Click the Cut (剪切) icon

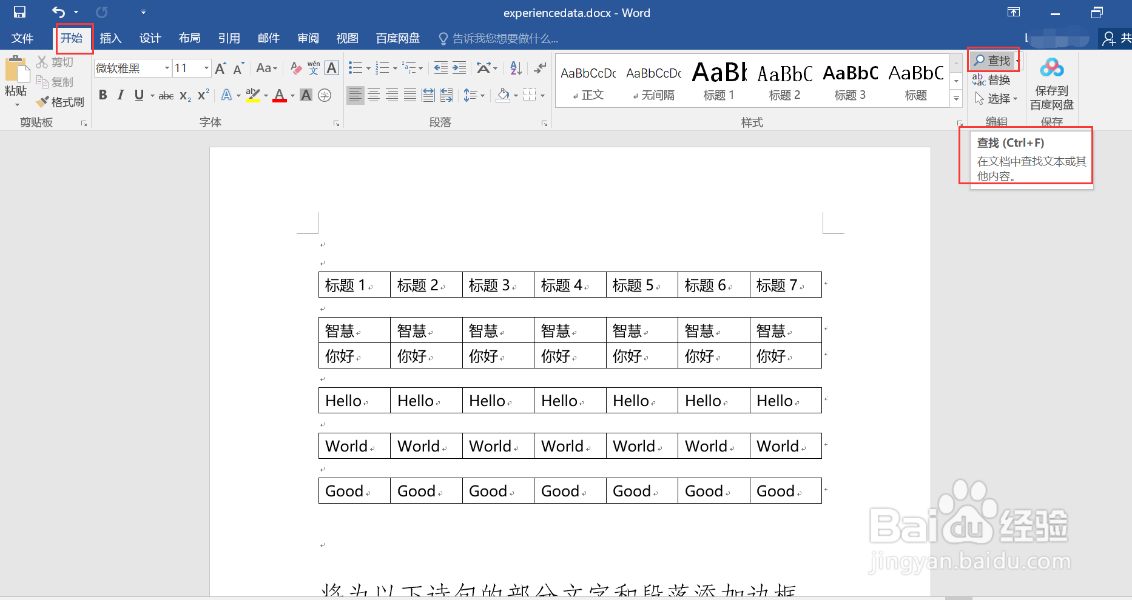(x=41, y=61)
